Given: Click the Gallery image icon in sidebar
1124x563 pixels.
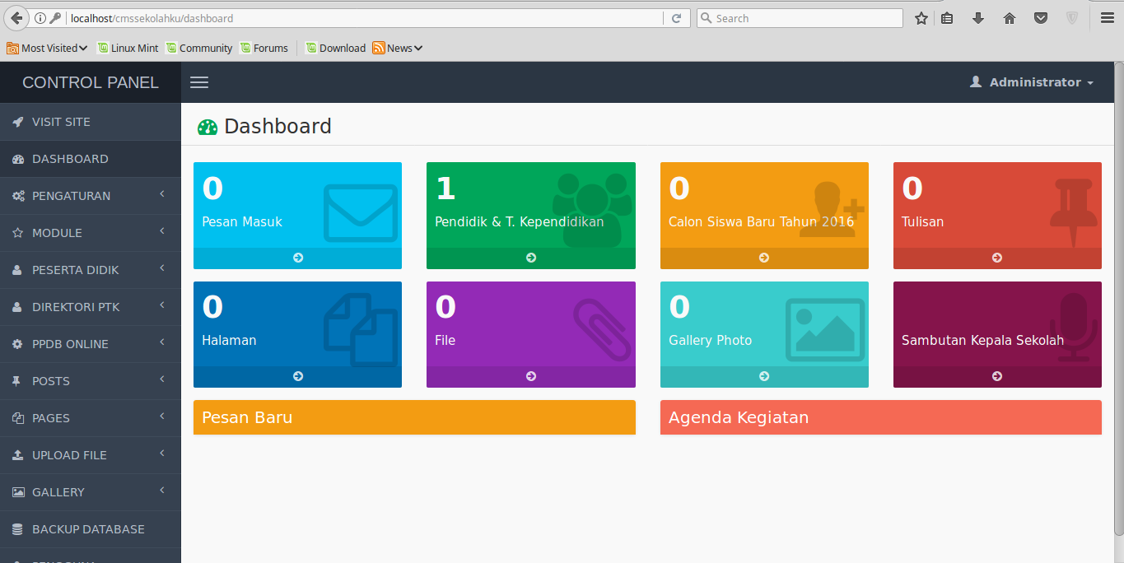Looking at the screenshot, I should click(16, 491).
